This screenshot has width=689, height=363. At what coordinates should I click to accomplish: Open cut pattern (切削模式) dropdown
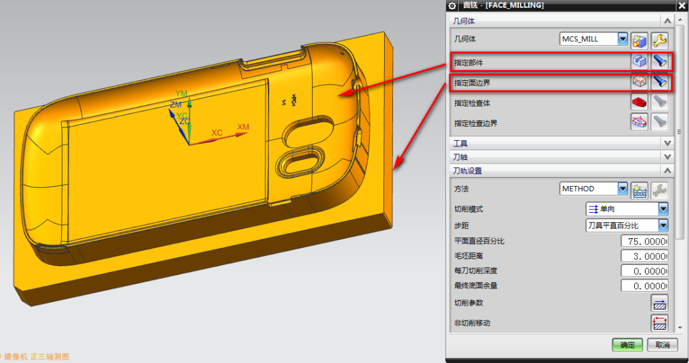point(663,209)
